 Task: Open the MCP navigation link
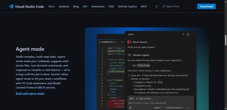[x=144, y=6]
